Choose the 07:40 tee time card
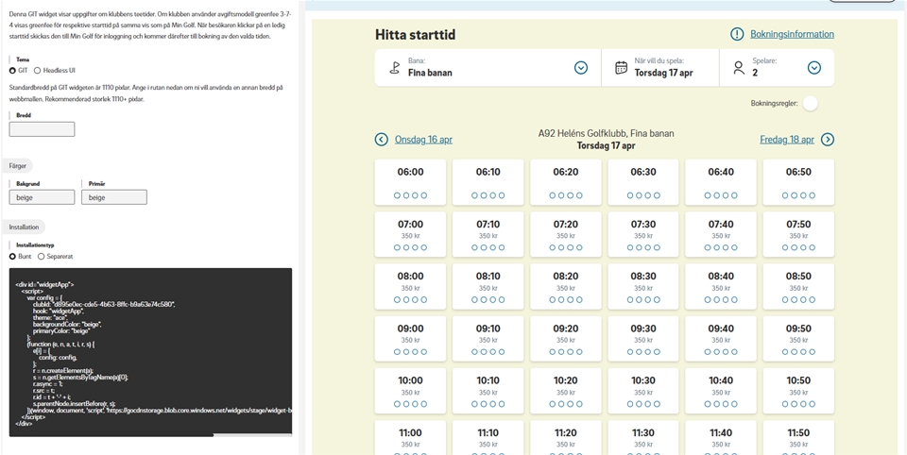 [721, 234]
